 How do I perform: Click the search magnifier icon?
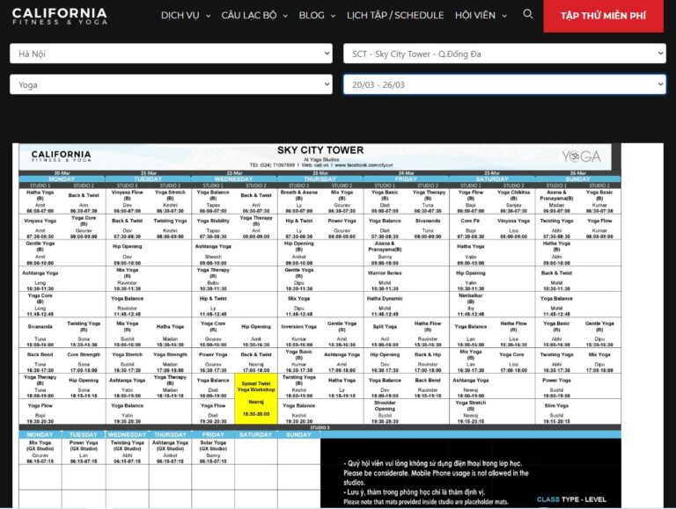tap(528, 14)
